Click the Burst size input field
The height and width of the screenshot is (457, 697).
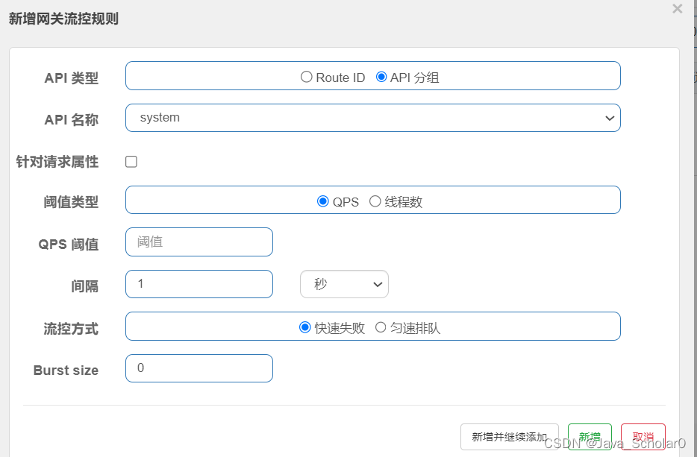coord(199,368)
